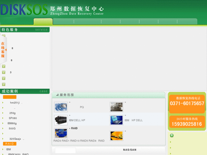
Task: Click the 特色服务 service header
Action: (x=25, y=30)
